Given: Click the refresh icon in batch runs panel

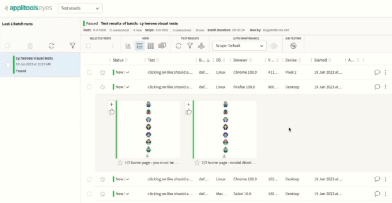Looking at the screenshot, I should point(51,46).
